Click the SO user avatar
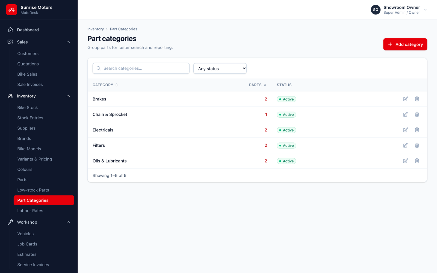The image size is (437, 273). point(376,10)
